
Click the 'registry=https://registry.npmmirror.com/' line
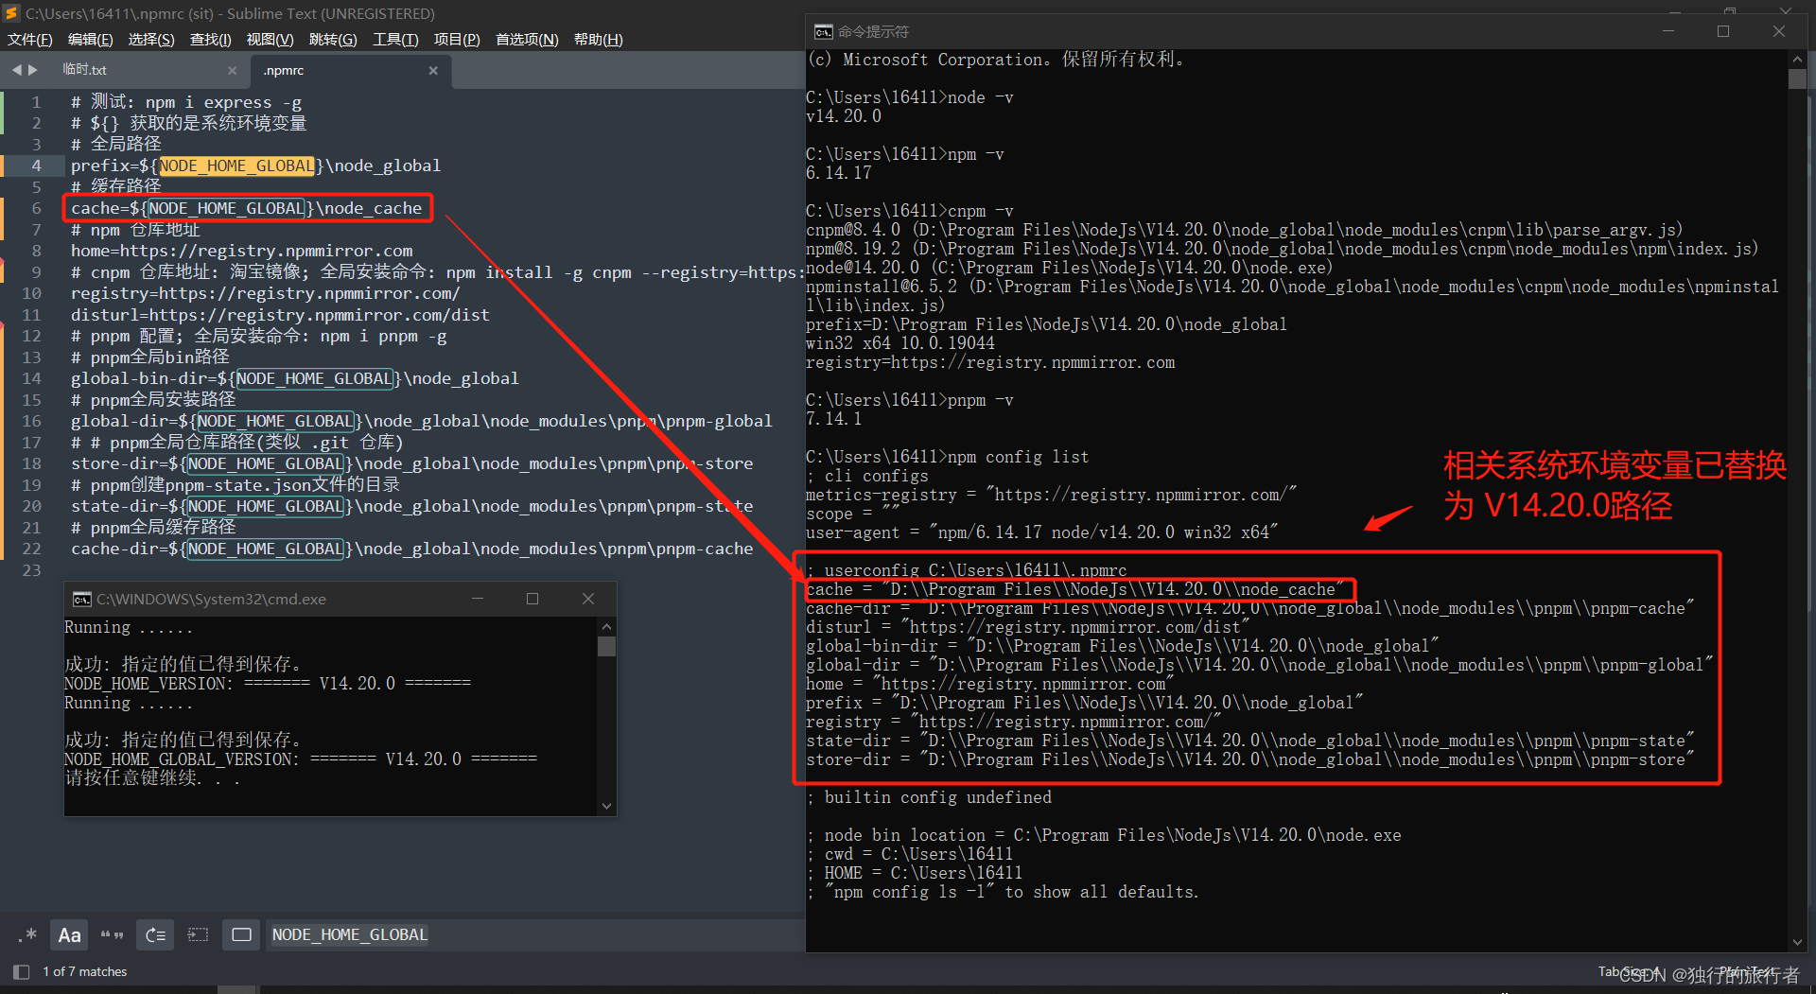[265, 293]
